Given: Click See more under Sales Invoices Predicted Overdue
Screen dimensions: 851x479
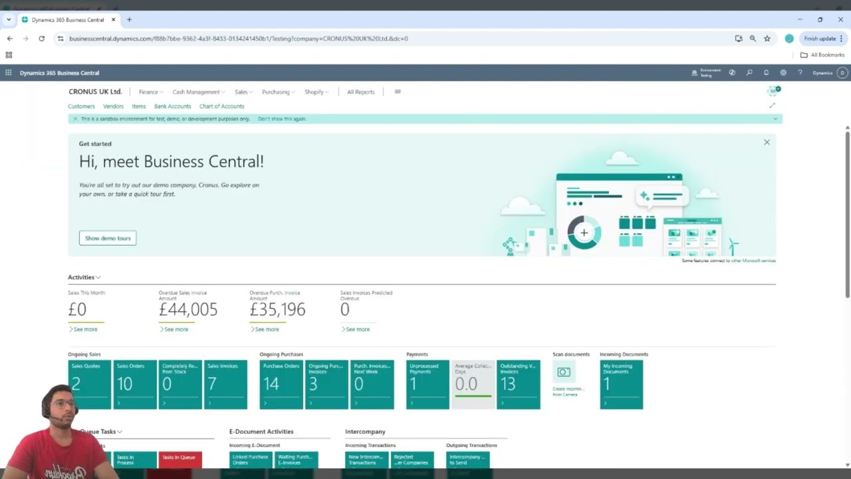Looking at the screenshot, I should pyautogui.click(x=355, y=329).
